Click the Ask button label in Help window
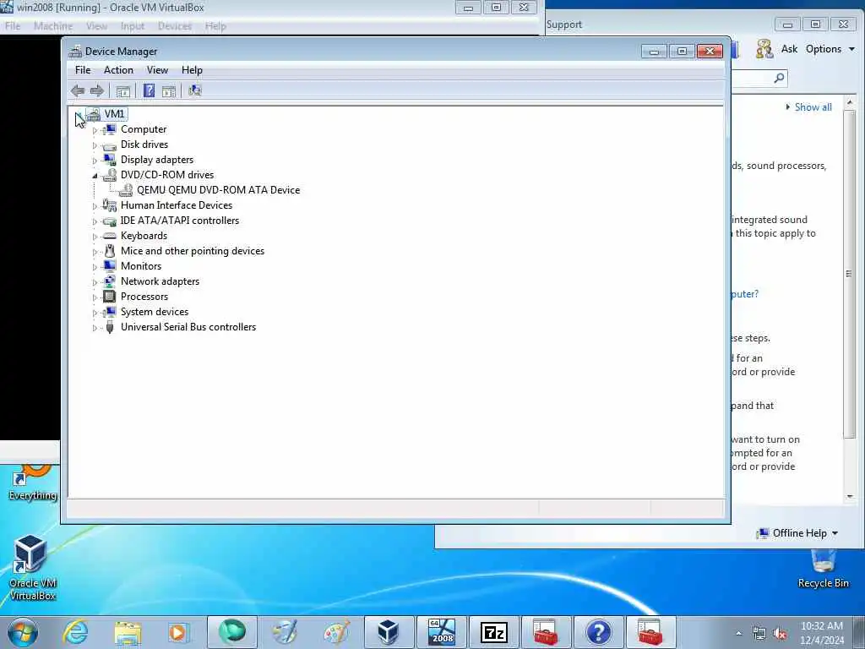Viewport: 865px width, 649px height. (x=789, y=49)
